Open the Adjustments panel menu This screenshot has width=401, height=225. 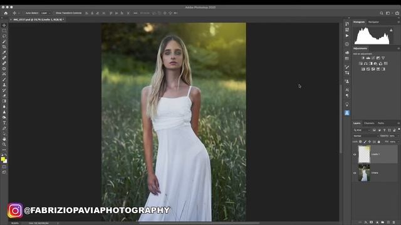click(398, 49)
